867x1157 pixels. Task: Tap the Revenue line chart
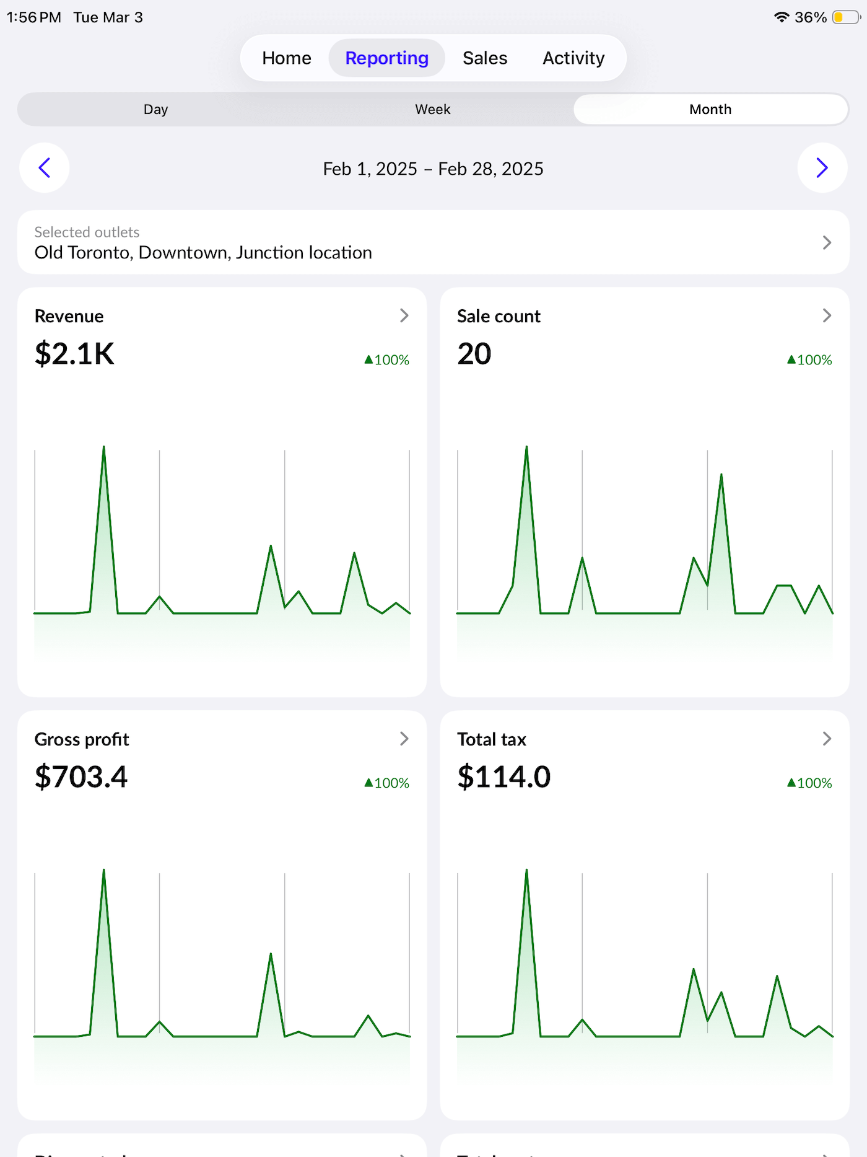click(222, 545)
